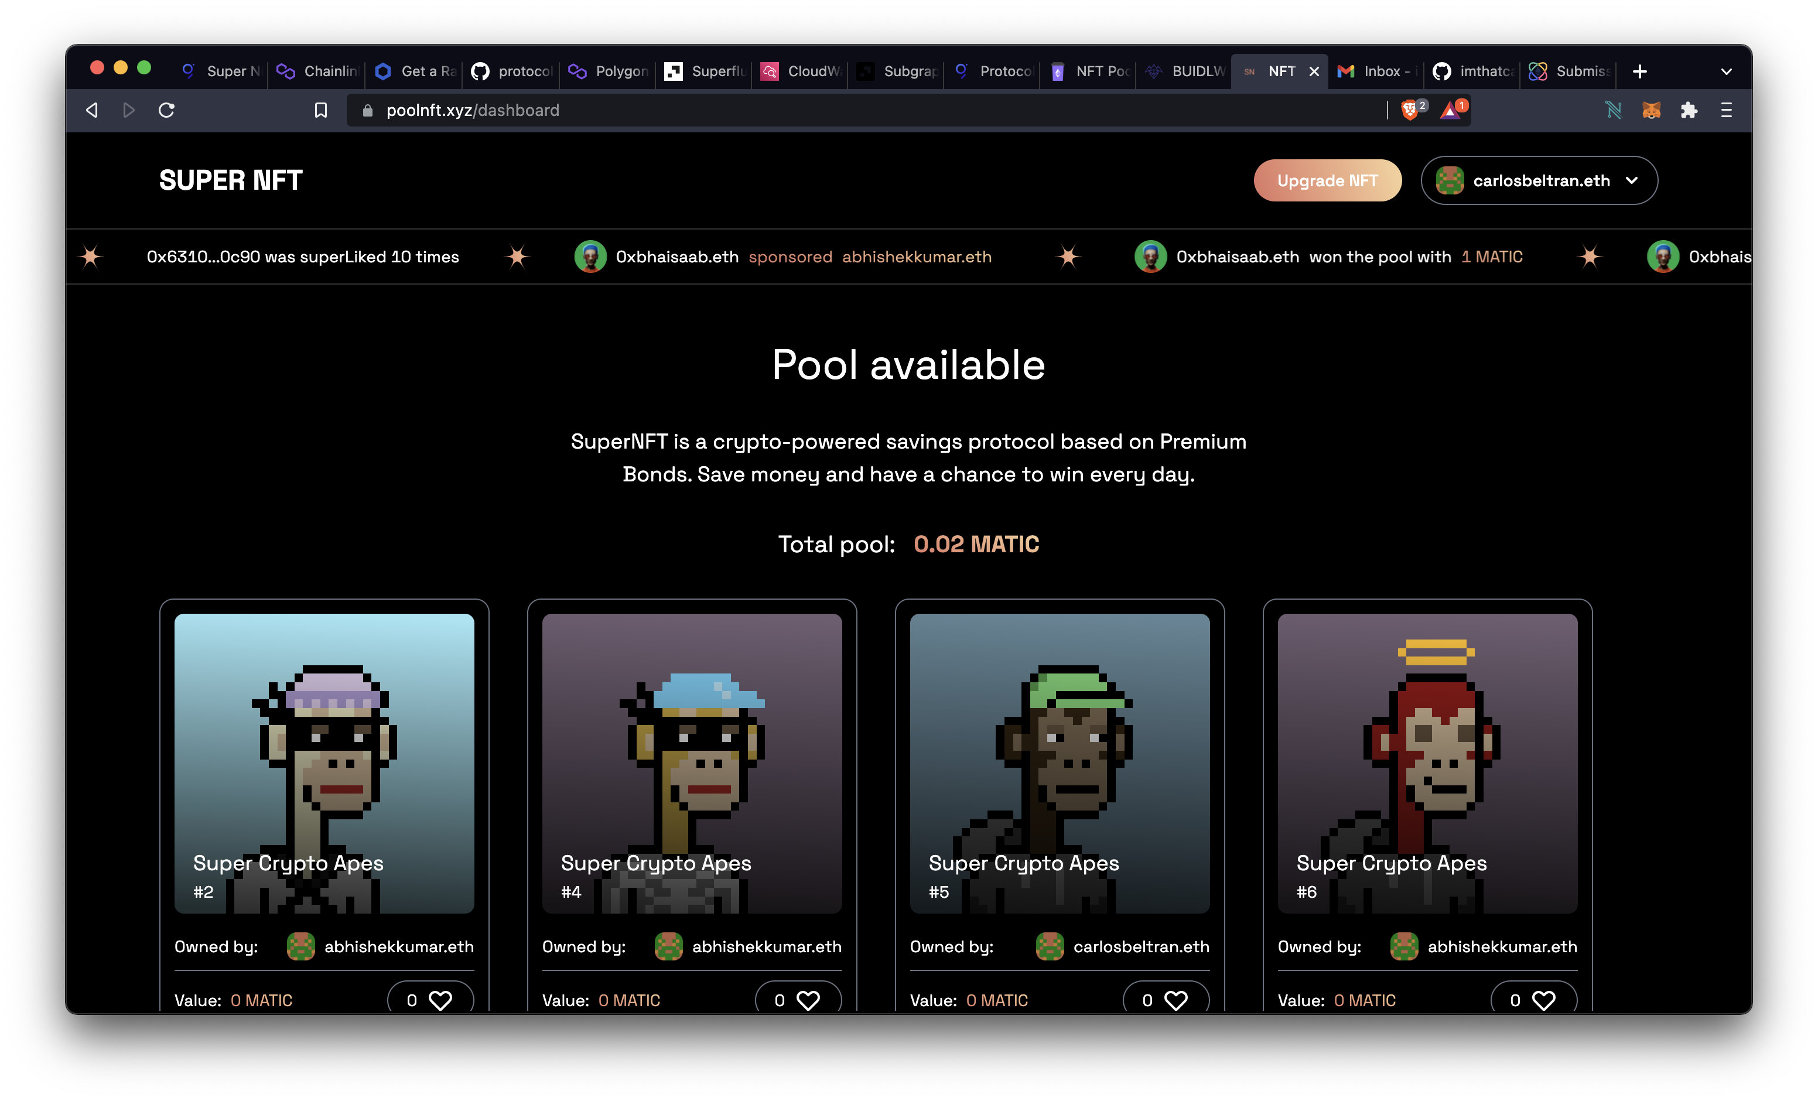The width and height of the screenshot is (1818, 1101).
Task: Click the Brave Shields lion icon
Action: pos(1411,110)
